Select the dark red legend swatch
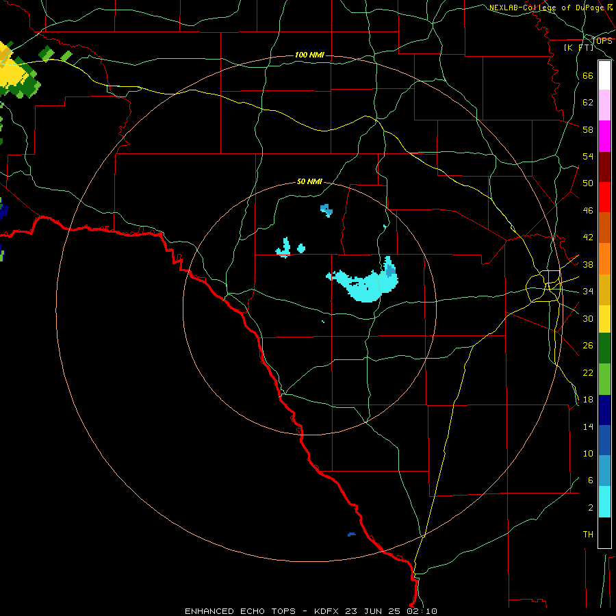Image resolution: width=616 pixels, height=616 pixels. [604, 167]
